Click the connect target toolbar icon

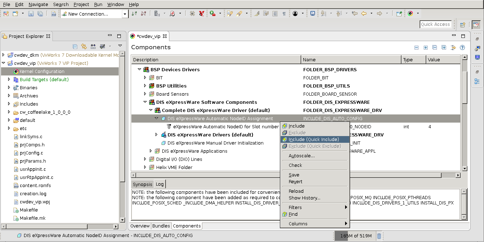point(134,14)
